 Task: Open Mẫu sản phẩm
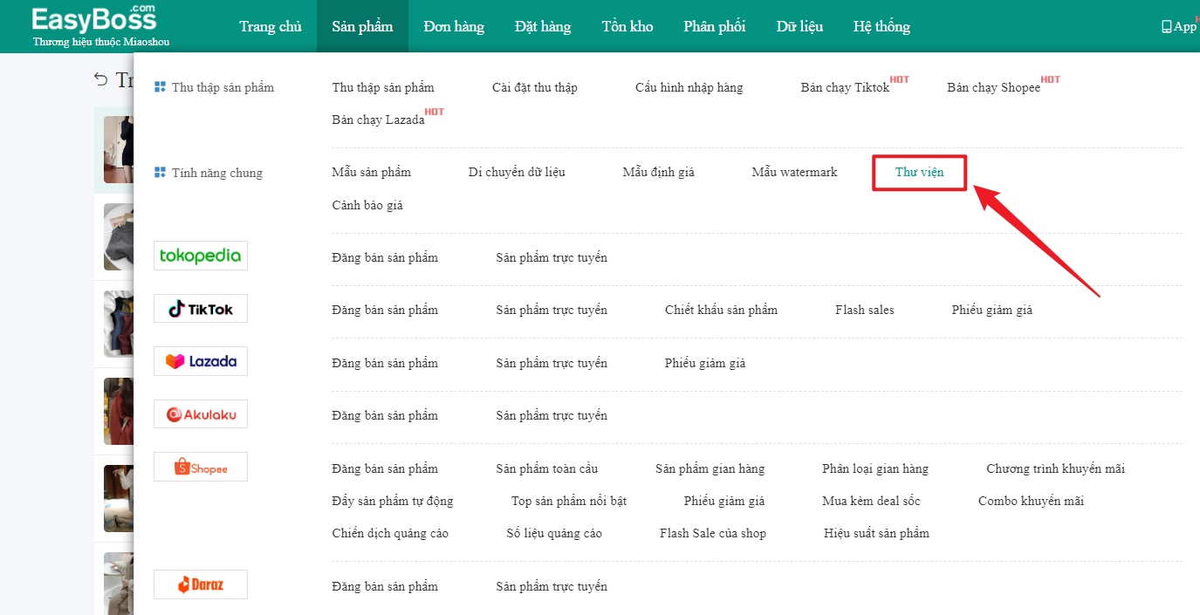[372, 172]
